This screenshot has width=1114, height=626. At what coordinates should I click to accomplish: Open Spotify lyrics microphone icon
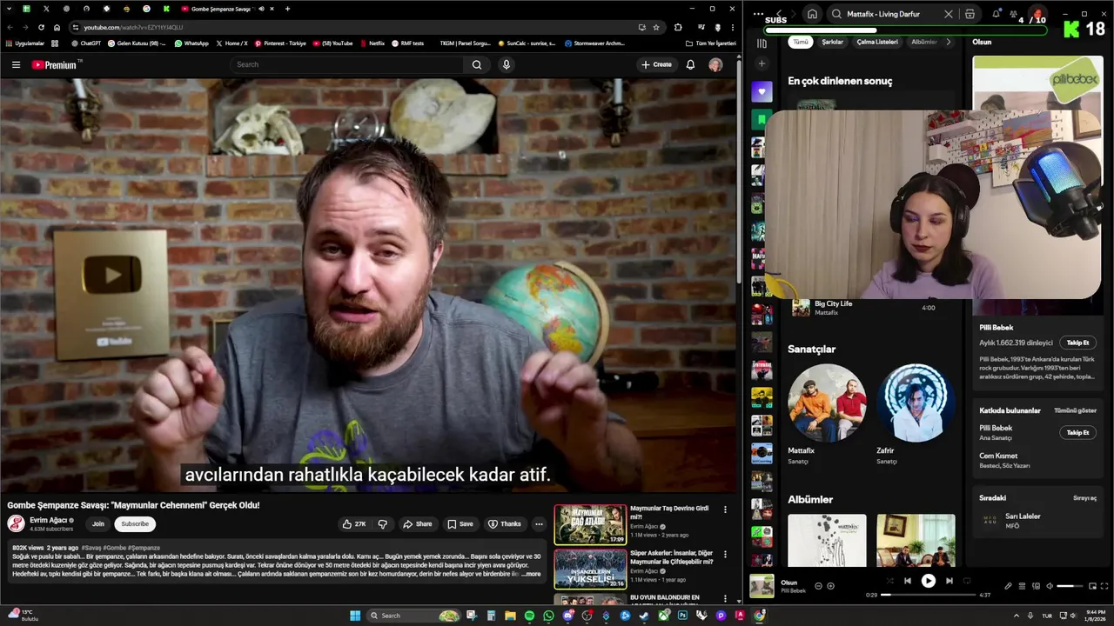1008,586
